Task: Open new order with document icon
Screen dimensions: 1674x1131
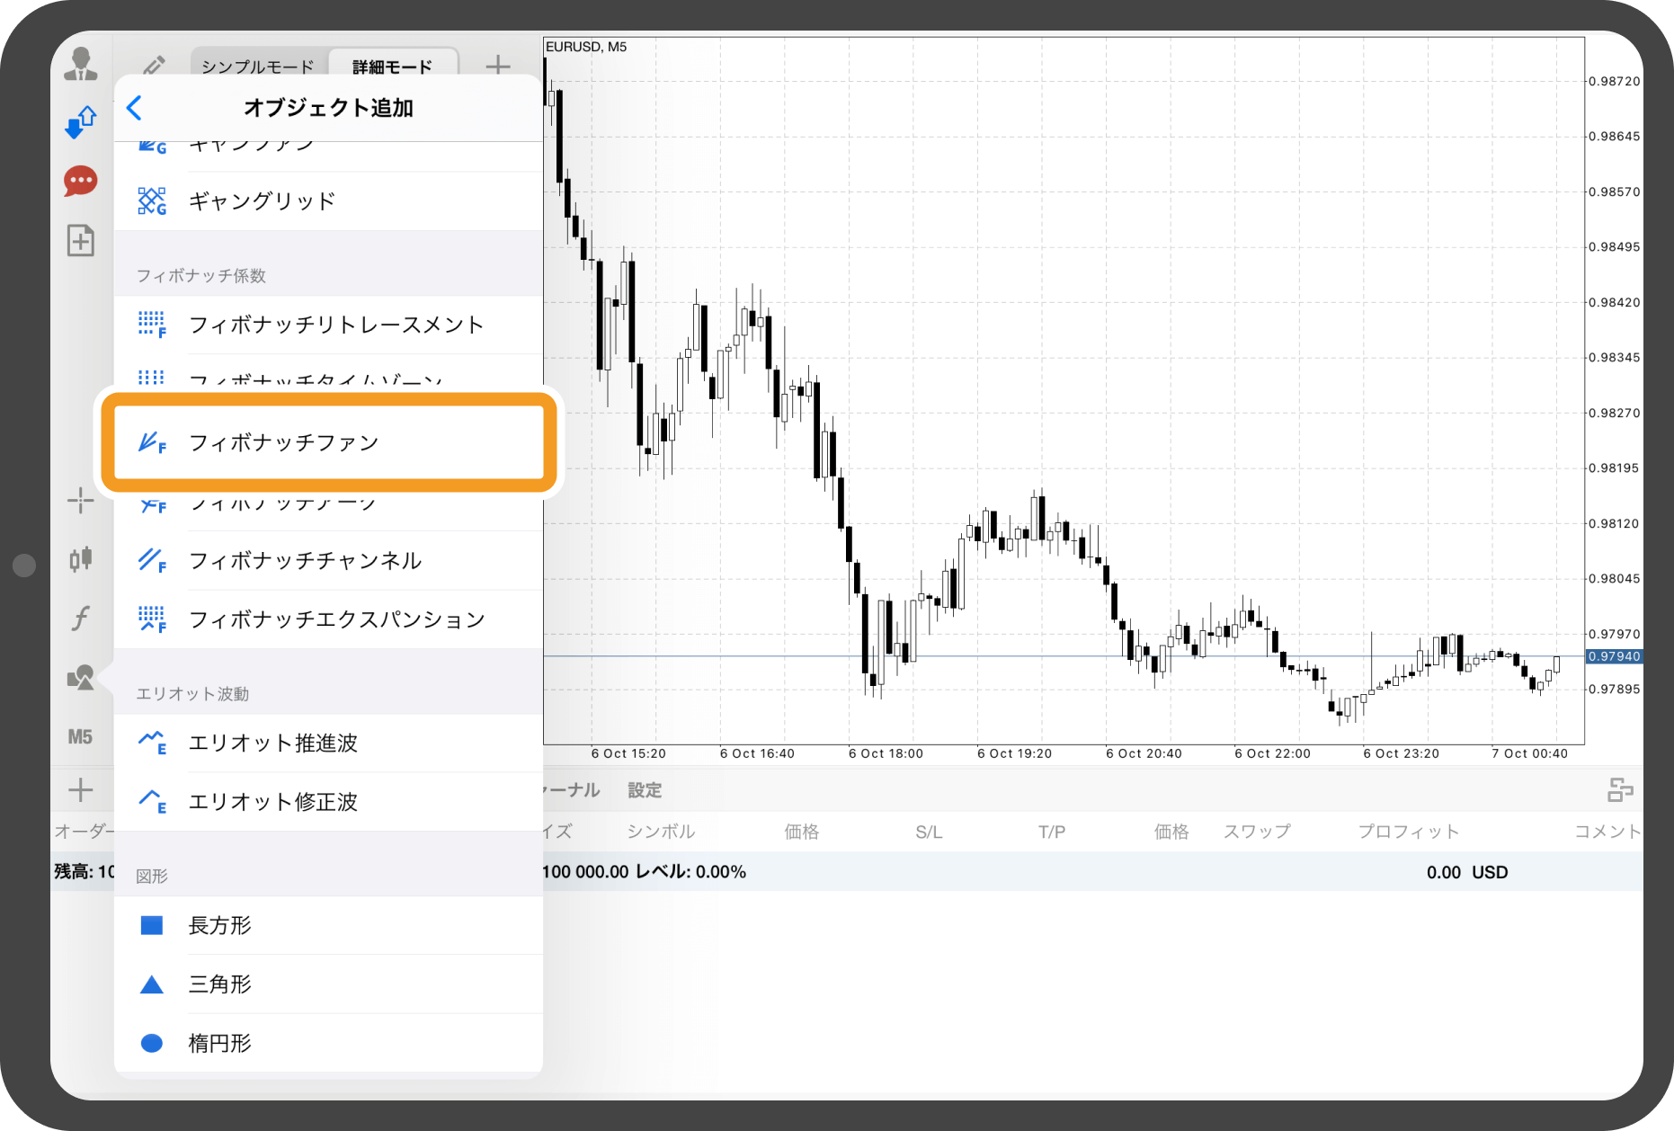Action: [x=81, y=241]
